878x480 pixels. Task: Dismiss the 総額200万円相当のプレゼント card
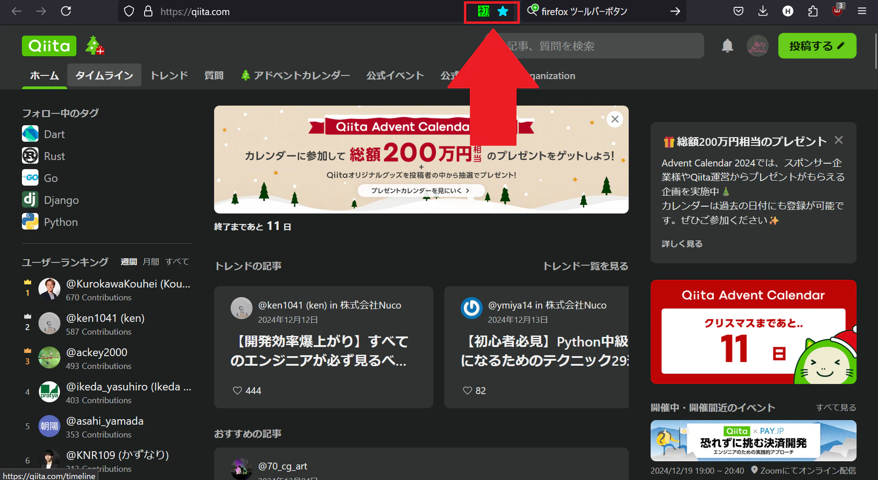[x=839, y=140]
